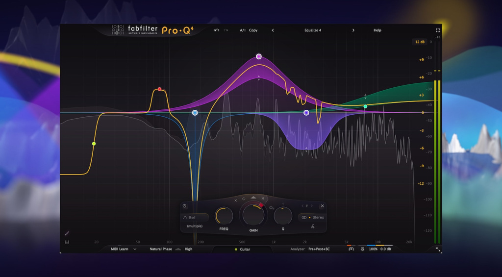Open the Natural Phase processing mode menu
502x277 pixels.
(161, 249)
